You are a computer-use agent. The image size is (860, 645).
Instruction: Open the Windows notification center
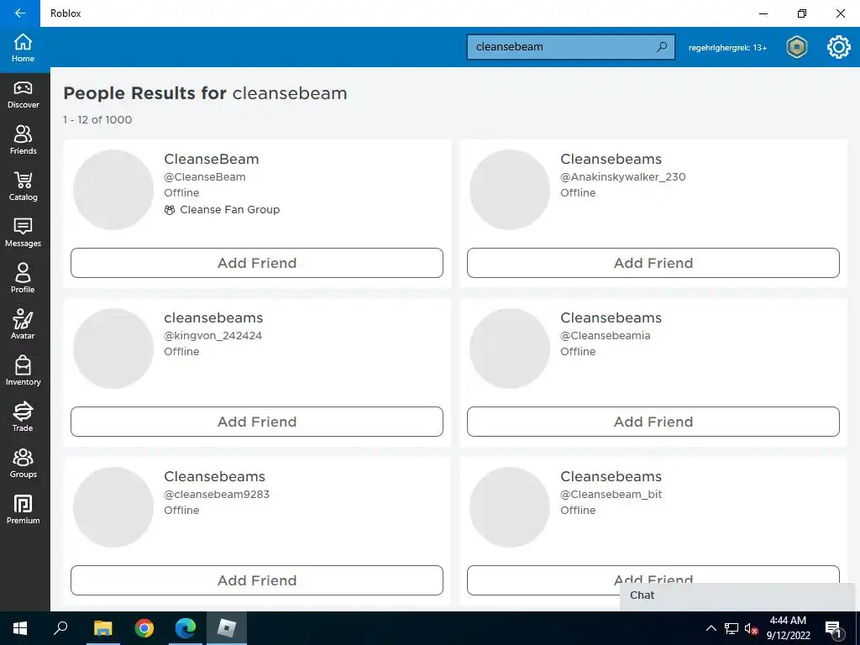coord(834,628)
